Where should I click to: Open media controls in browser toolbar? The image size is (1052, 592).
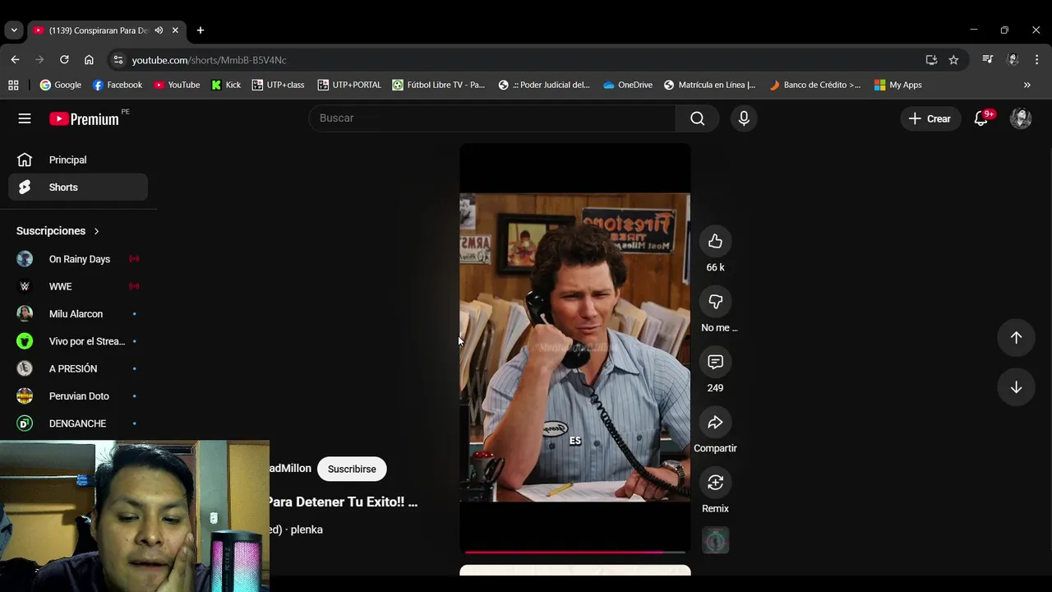coord(988,59)
